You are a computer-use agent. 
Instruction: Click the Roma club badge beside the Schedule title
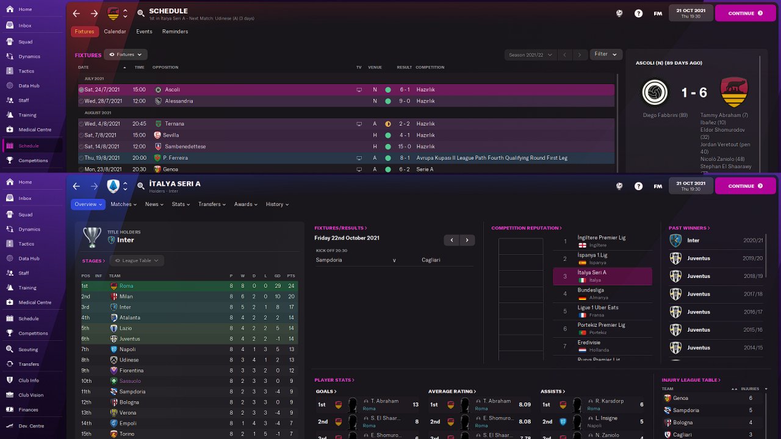(113, 13)
